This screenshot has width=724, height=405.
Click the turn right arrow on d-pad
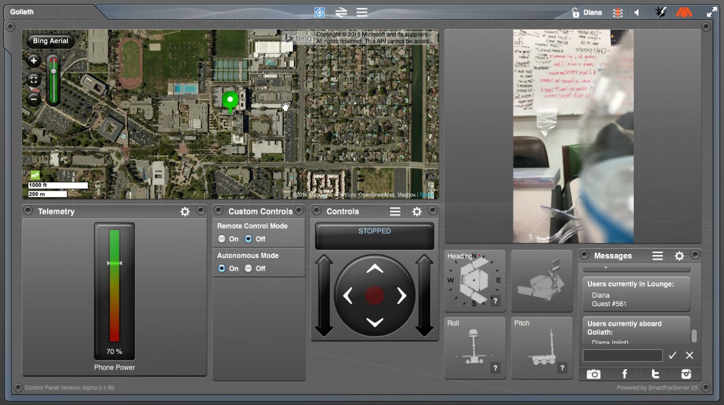coord(402,296)
